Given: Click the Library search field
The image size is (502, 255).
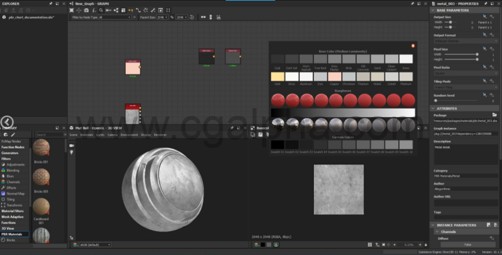Looking at the screenshot, I should coord(49,135).
